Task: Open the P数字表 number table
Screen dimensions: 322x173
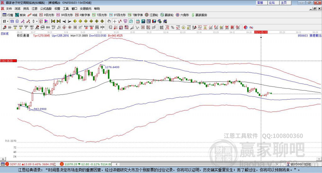Action: tap(83, 15)
